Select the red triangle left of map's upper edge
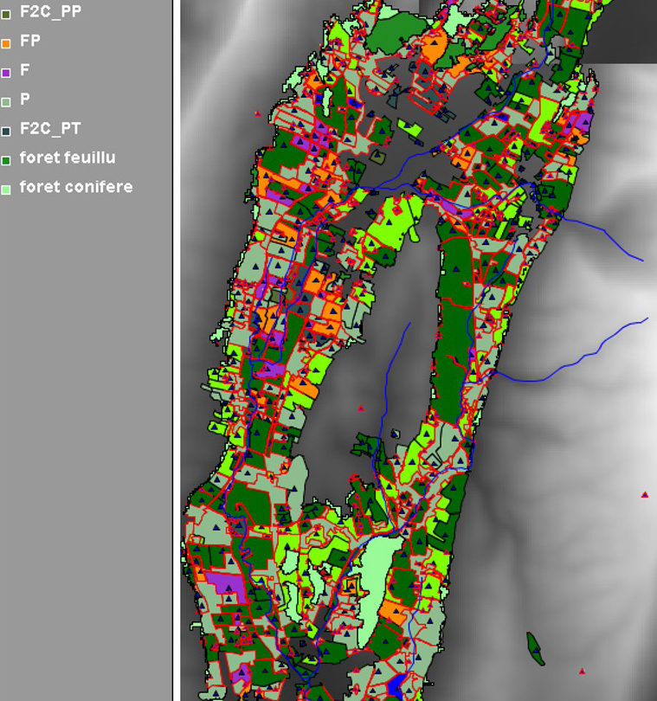The height and width of the screenshot is (701, 657). tap(257, 113)
